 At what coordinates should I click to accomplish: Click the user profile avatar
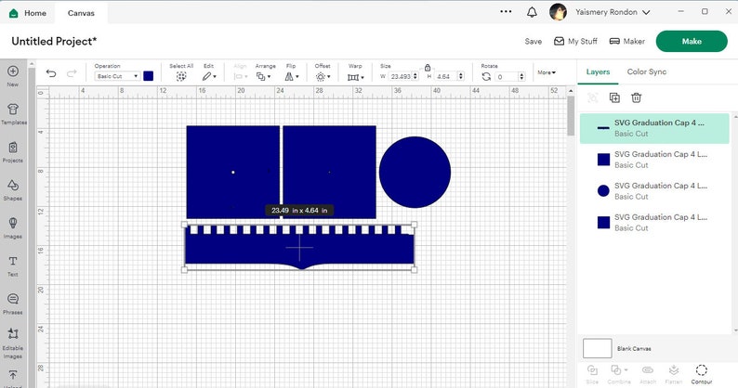559,12
